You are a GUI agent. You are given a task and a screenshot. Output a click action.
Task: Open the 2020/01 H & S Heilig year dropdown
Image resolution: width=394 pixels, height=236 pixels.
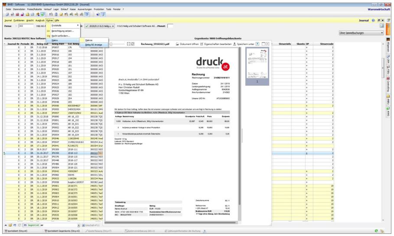pyautogui.click(x=100, y=26)
